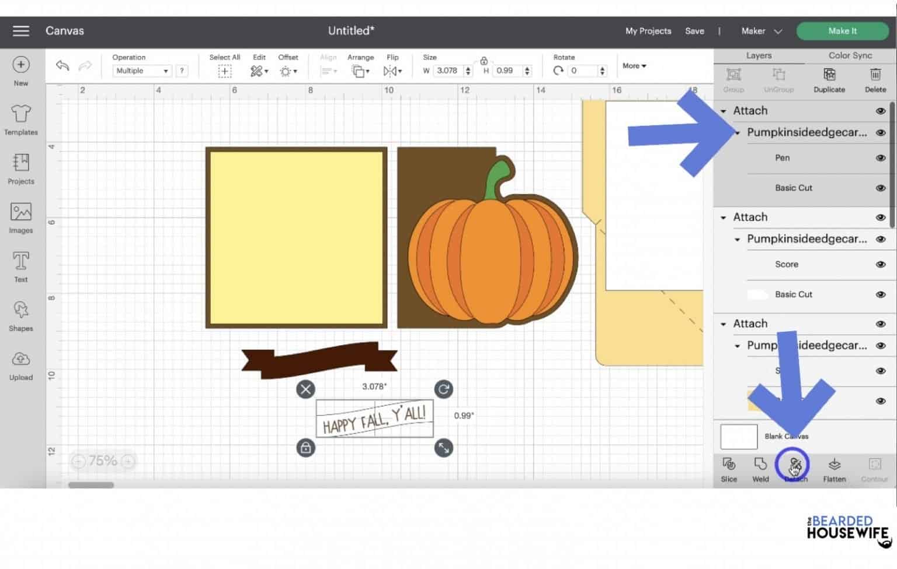
Task: Click the Slice tool
Action: [729, 469]
